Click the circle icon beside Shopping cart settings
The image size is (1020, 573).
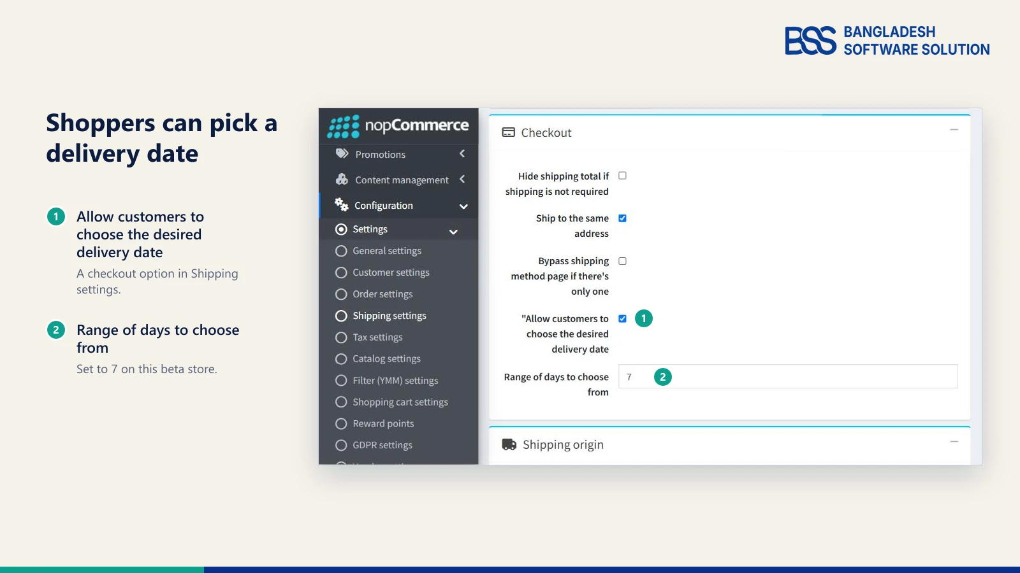click(x=341, y=402)
